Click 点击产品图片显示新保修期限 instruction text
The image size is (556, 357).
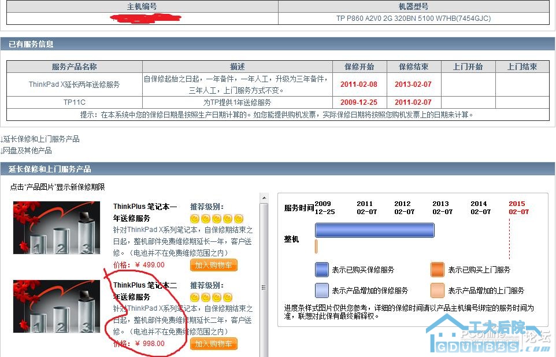click(57, 187)
